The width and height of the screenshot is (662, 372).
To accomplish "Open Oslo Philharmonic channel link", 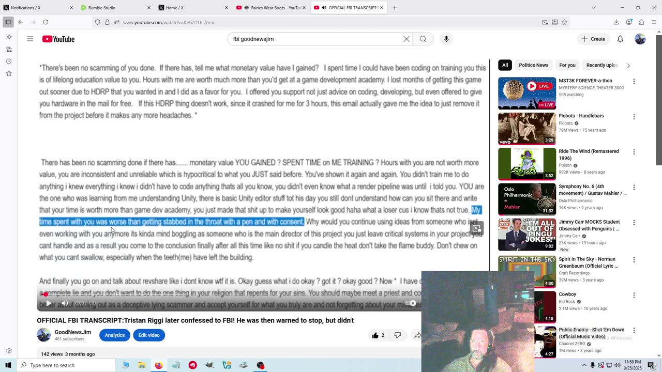I will click(x=576, y=201).
